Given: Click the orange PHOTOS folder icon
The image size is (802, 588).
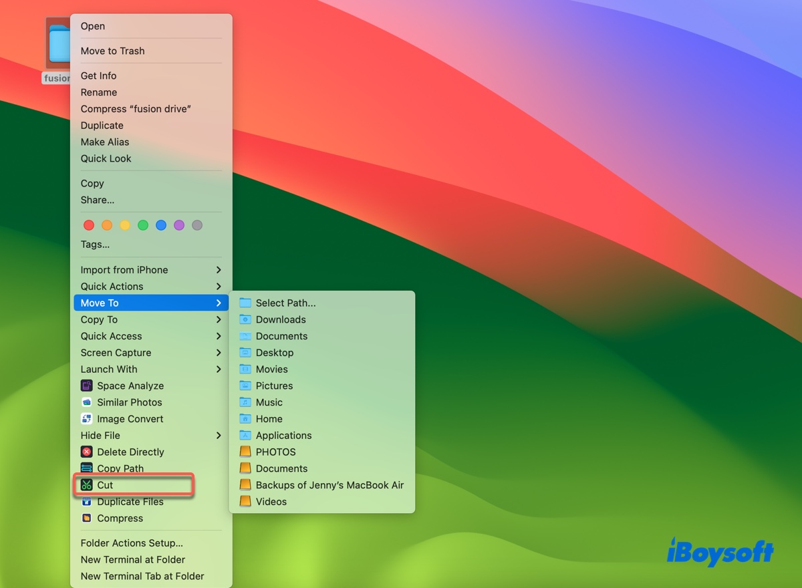Looking at the screenshot, I should pyautogui.click(x=245, y=452).
